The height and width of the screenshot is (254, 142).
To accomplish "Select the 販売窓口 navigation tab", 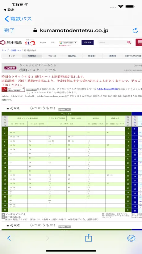I will (x=92, y=56).
